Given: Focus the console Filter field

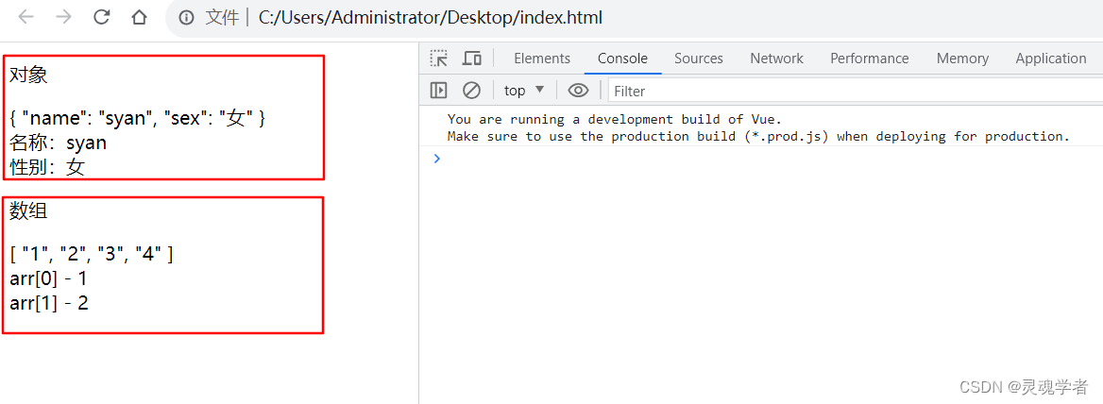Looking at the screenshot, I should coord(855,91).
